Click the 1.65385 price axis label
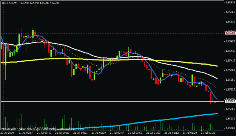Screen dimensions: 236x136 click(x=231, y=70)
